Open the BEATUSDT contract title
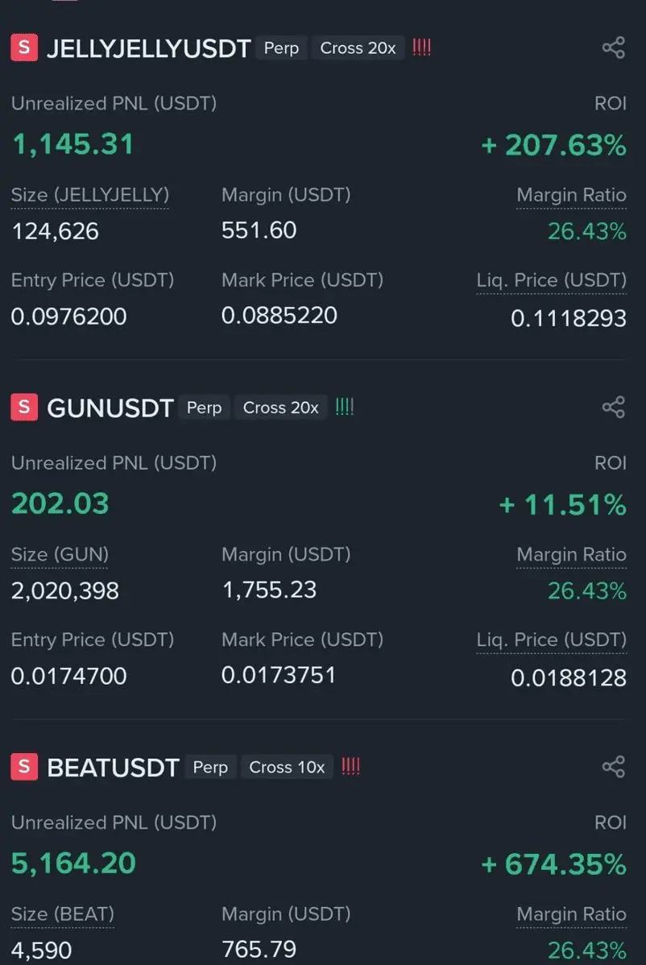 (113, 768)
